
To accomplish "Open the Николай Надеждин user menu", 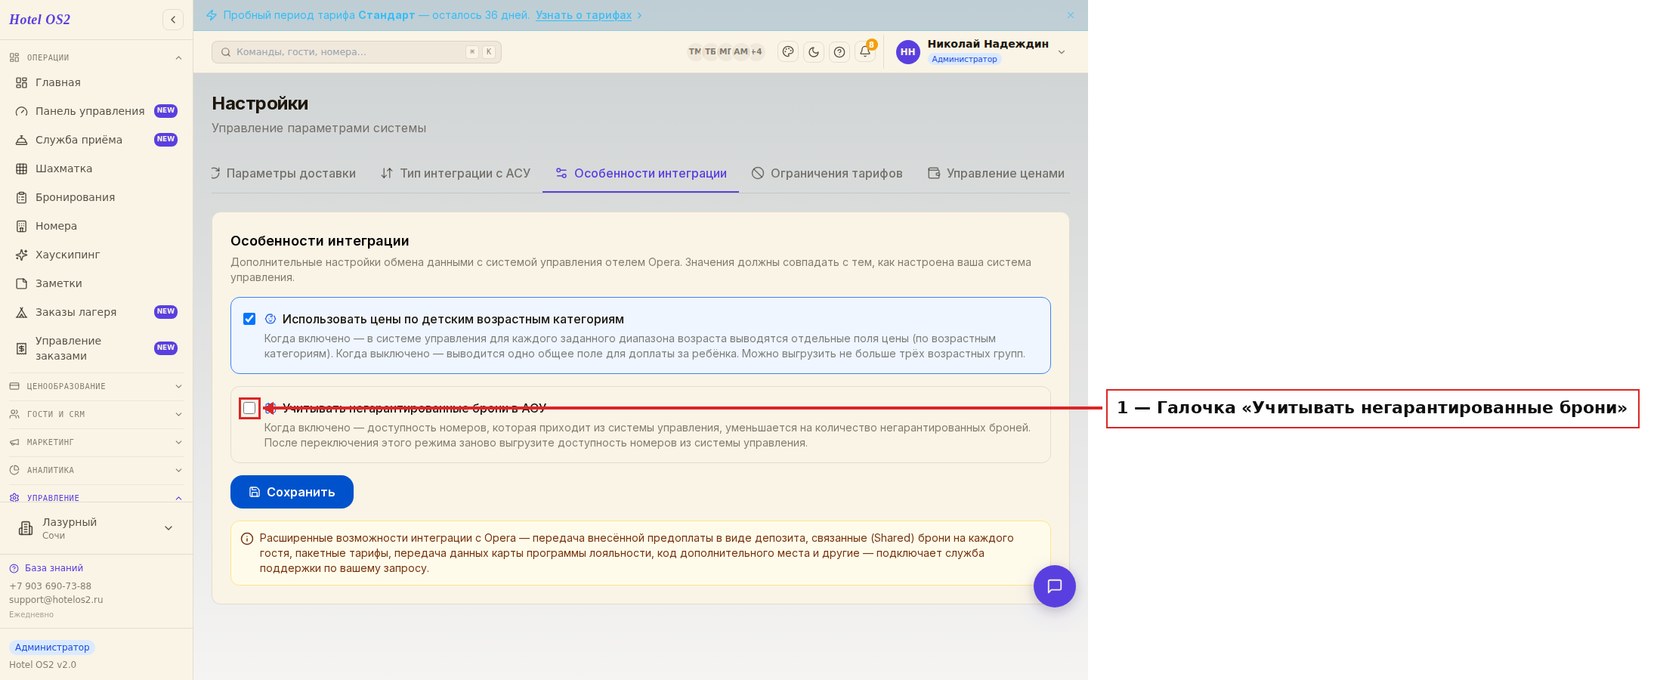I will 982,51.
